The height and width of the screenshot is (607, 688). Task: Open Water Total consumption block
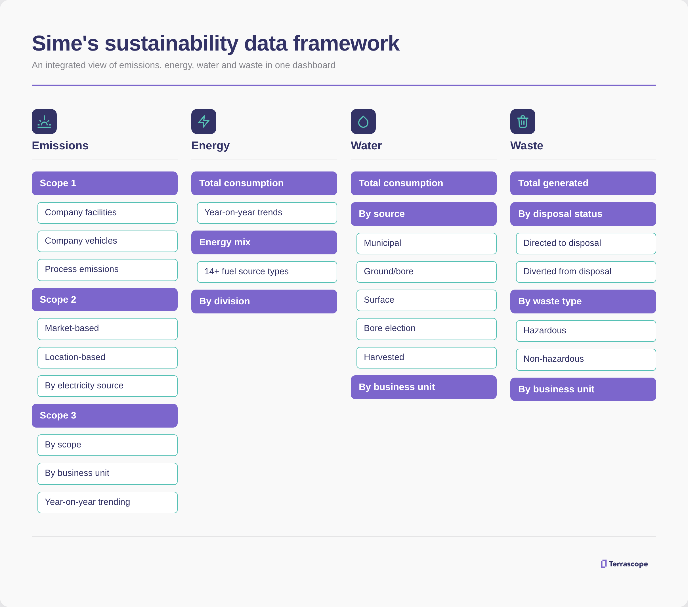[423, 183]
